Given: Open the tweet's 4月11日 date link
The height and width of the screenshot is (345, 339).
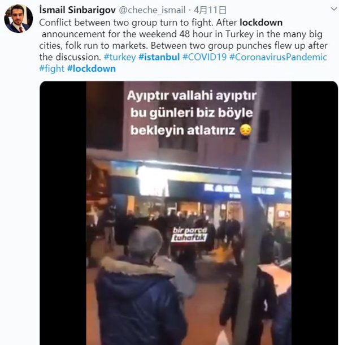Looking at the screenshot, I should (x=210, y=10).
